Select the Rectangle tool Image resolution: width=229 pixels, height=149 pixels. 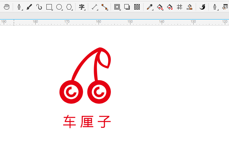(x=49, y=7)
